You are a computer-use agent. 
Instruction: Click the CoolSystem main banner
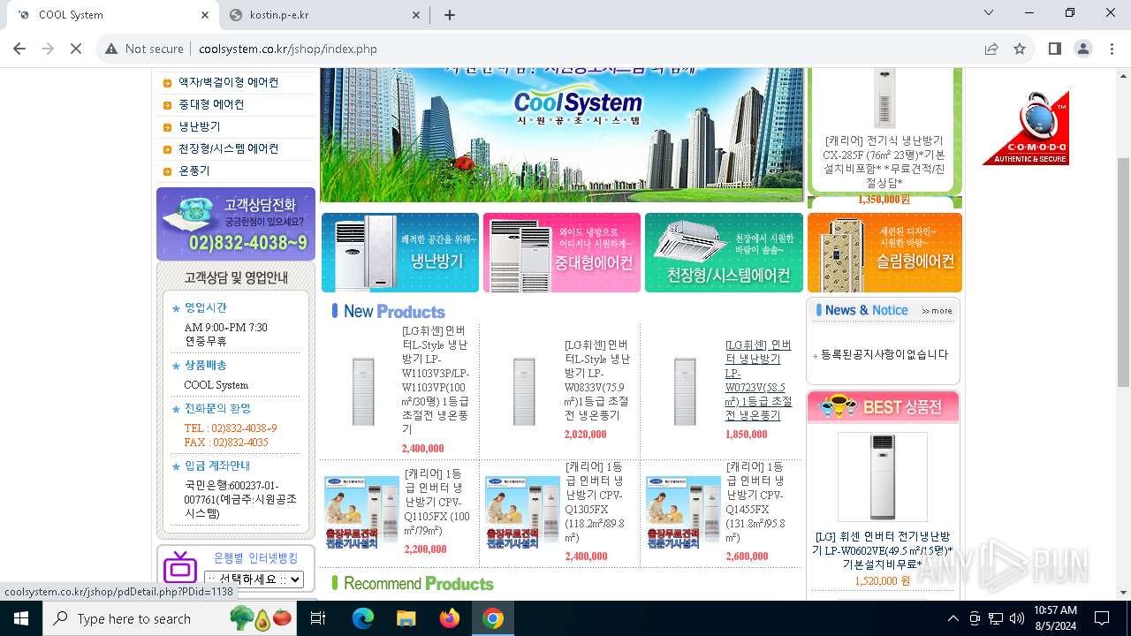tap(562, 135)
